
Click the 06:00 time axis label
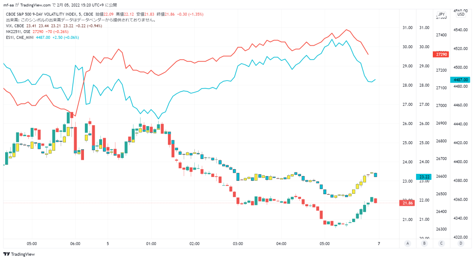75,244
